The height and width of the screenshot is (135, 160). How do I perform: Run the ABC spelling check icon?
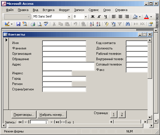(46, 24)
